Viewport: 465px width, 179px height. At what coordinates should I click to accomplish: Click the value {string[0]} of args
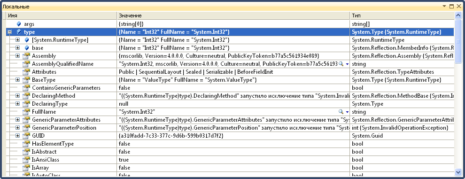pyautogui.click(x=132, y=24)
